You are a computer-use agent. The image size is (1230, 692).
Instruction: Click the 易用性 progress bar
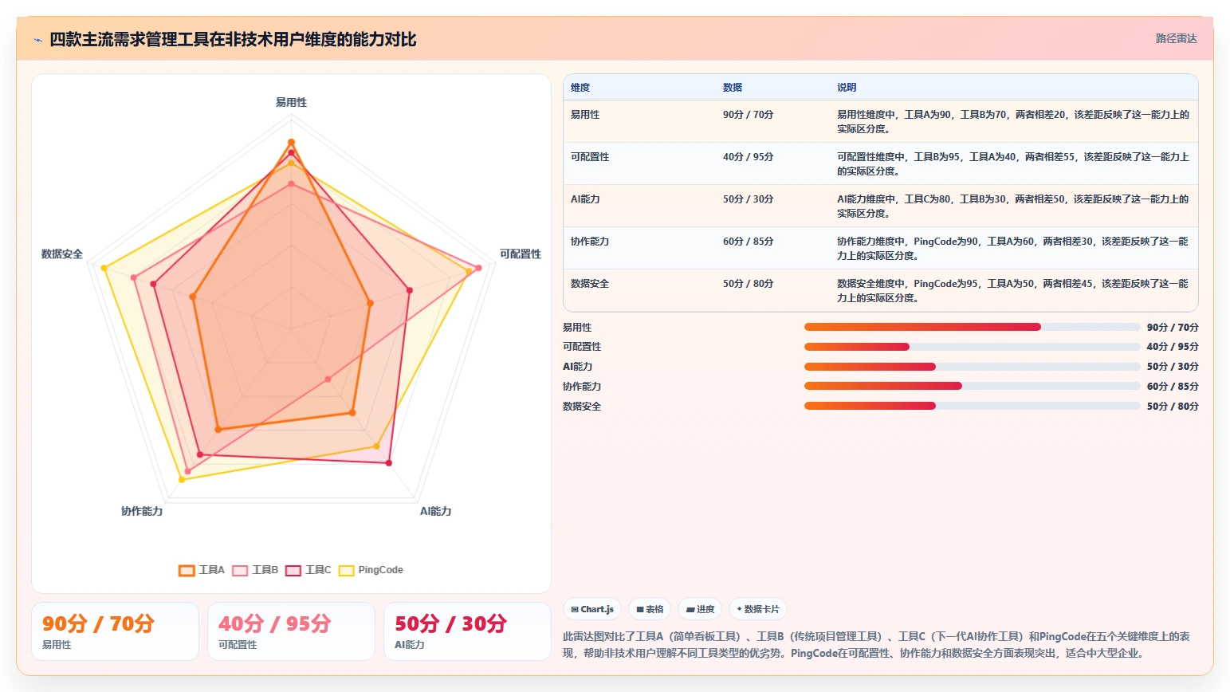tap(972, 327)
